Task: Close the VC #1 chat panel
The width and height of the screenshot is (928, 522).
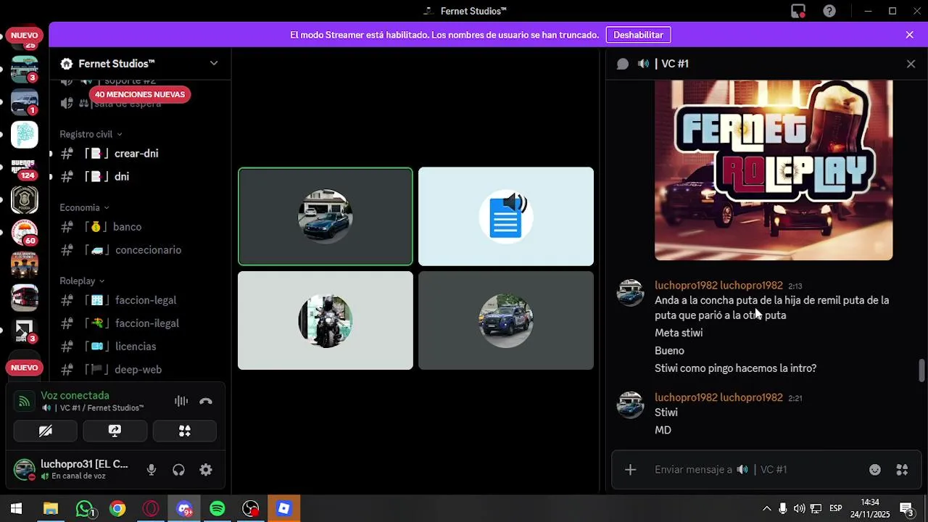Action: [x=911, y=64]
